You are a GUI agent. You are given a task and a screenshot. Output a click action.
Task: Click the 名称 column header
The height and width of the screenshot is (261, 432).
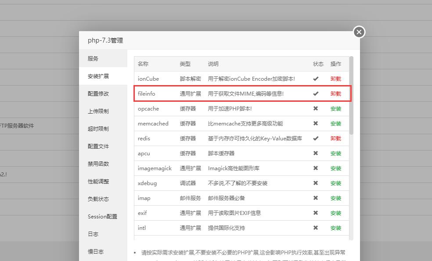tap(143, 64)
